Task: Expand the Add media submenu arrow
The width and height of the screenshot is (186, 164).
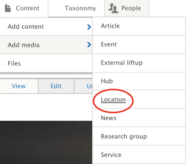Action: click(x=89, y=45)
